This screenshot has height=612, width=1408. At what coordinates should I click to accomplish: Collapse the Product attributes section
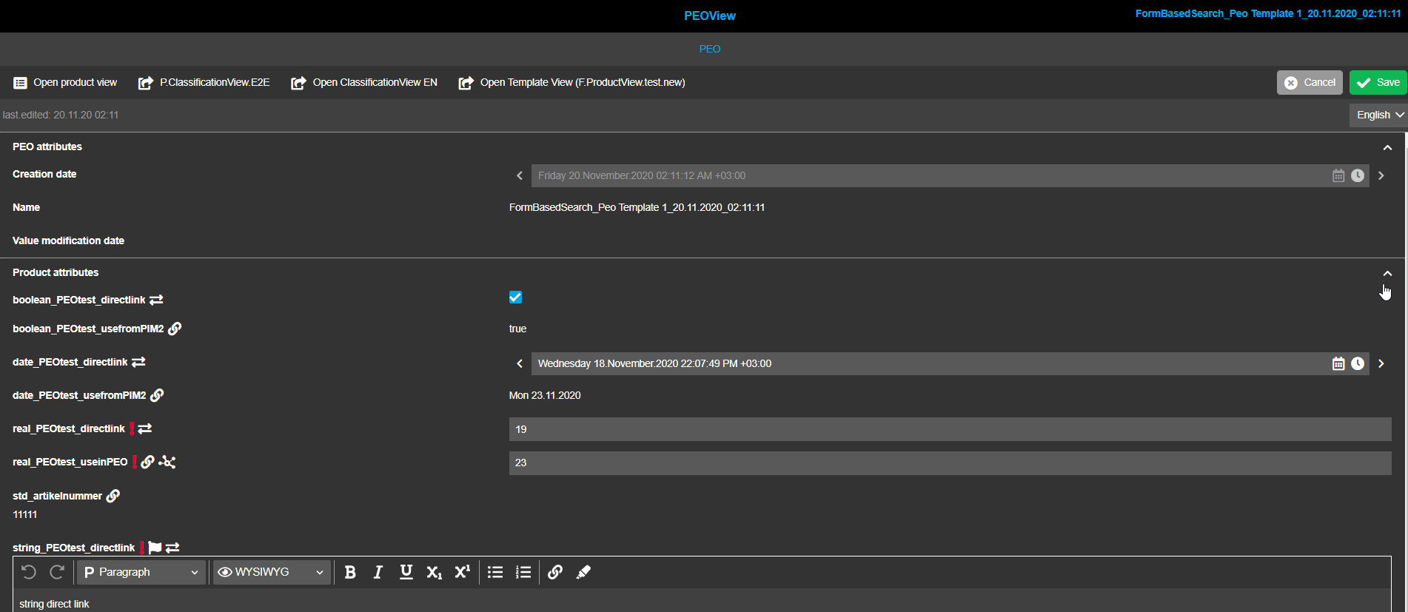pyautogui.click(x=1387, y=273)
